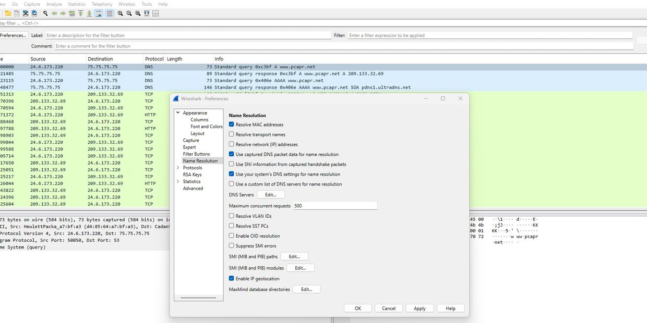Click the Apply button
This screenshot has height=323, width=647.
420,308
